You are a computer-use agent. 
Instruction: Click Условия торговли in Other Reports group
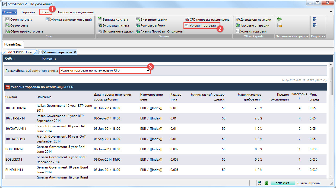(x=251, y=31)
